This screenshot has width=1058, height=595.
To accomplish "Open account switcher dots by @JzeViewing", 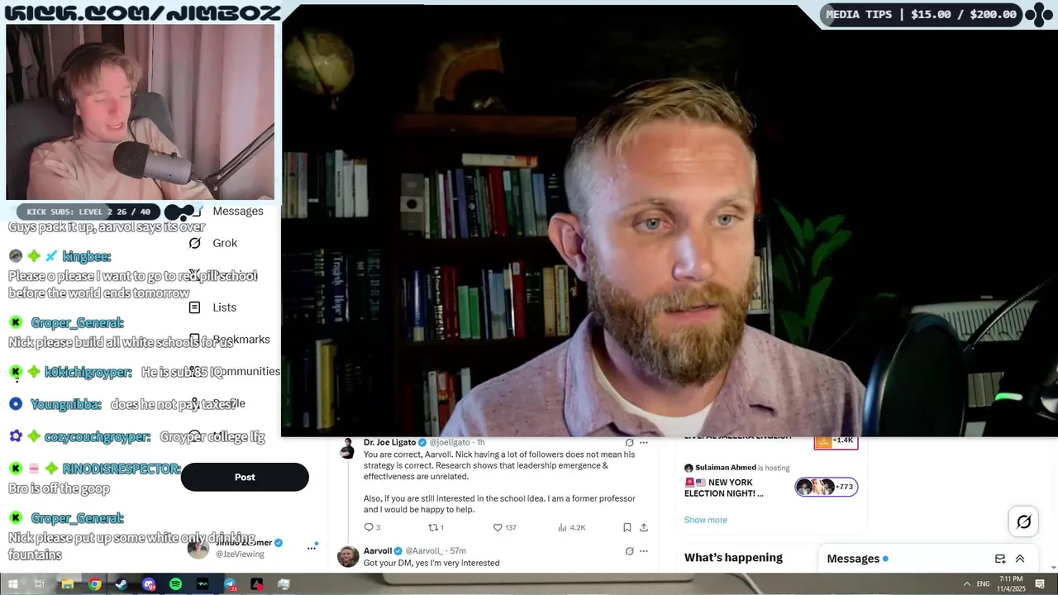I will pyautogui.click(x=312, y=547).
